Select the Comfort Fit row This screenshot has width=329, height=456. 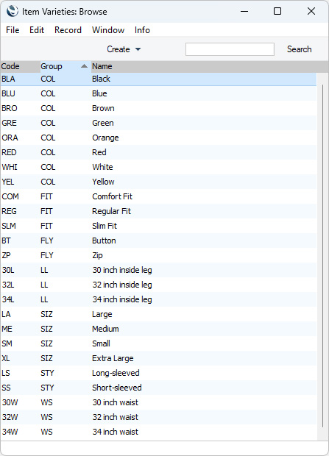[x=158, y=196]
